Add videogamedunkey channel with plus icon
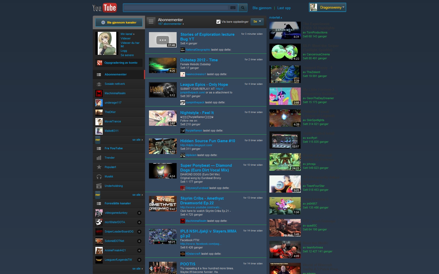This screenshot has height=274, width=439. click(x=139, y=213)
